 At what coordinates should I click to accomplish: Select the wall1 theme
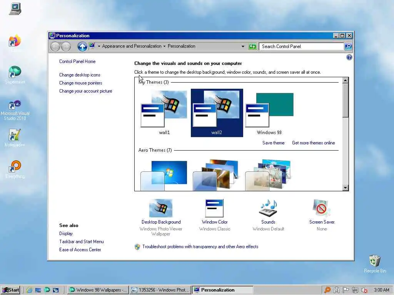coord(164,113)
